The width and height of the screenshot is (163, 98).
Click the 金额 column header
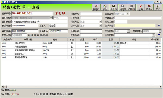click(111, 39)
